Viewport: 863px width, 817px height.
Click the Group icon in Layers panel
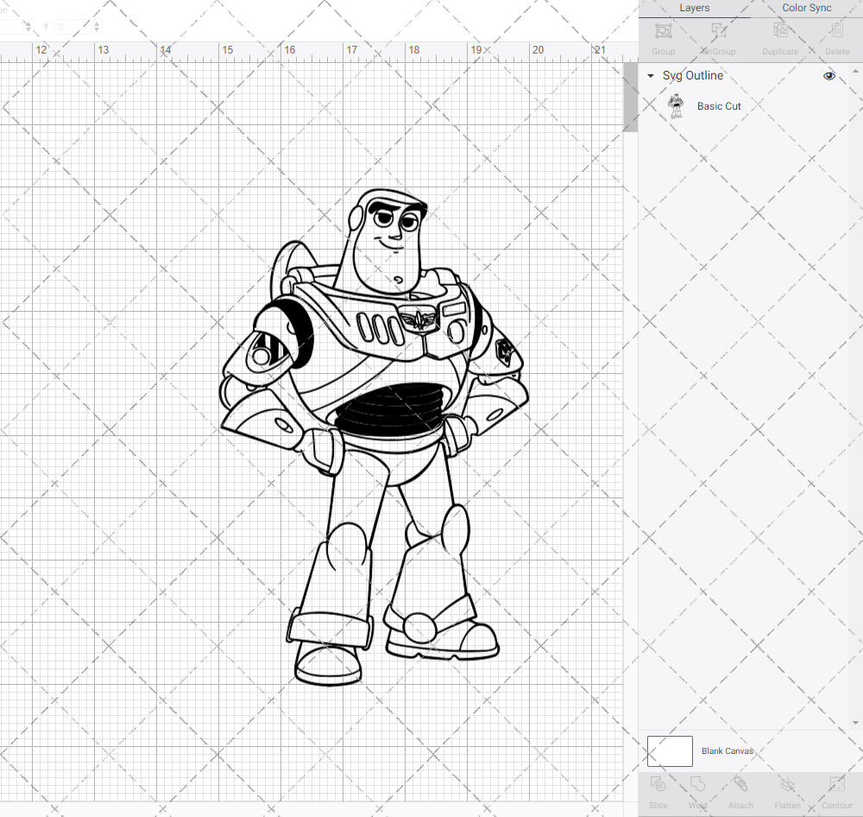664,31
